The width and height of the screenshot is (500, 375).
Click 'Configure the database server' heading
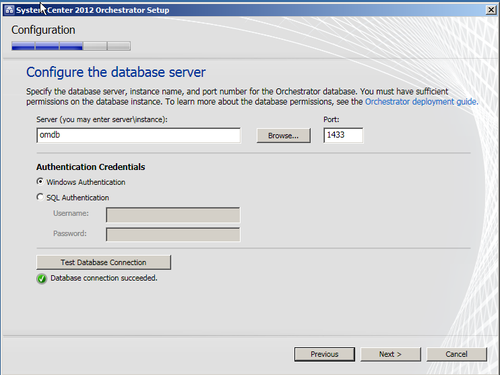[x=116, y=72]
